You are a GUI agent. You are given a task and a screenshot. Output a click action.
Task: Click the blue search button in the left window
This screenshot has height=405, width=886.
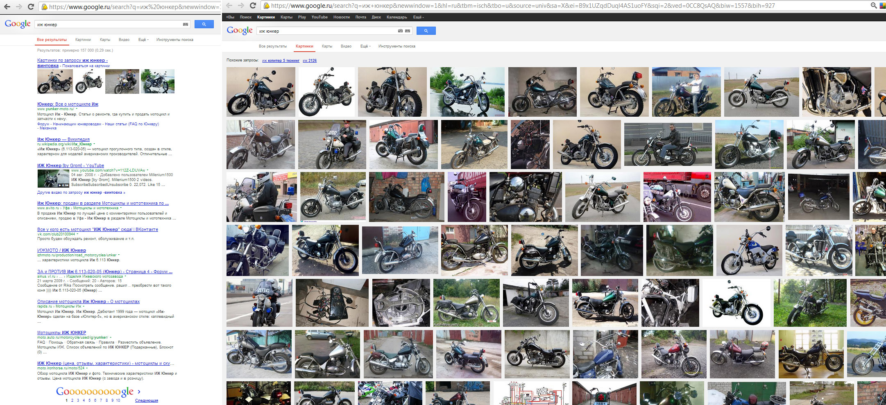(x=204, y=25)
